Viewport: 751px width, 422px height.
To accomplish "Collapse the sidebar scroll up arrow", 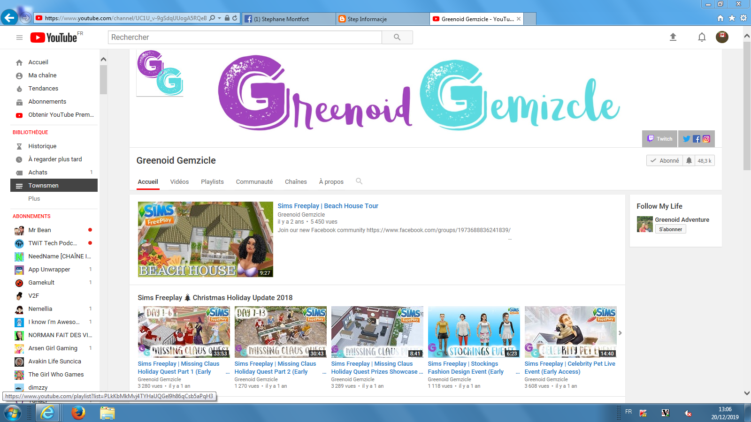I will 103,60.
